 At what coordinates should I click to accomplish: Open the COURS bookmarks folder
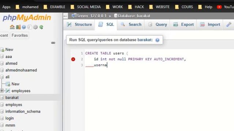184,7
